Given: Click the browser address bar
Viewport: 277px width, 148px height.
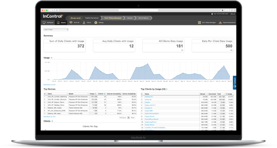Looking at the screenshot, I should pyautogui.click(x=138, y=10).
